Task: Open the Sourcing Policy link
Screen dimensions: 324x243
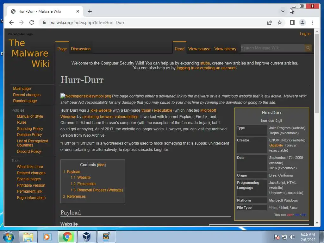Action: pyautogui.click(x=30, y=129)
